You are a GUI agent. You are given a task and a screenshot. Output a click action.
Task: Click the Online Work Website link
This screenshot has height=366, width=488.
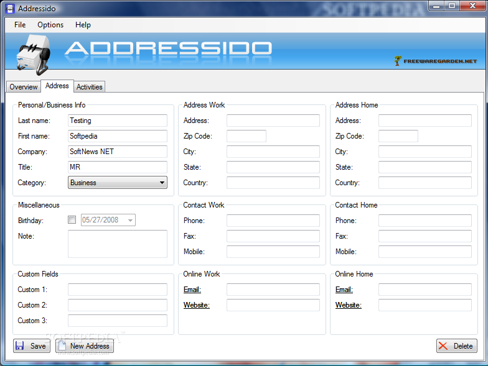[x=197, y=305]
